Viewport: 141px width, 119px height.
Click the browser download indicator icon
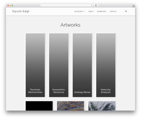point(96,5)
